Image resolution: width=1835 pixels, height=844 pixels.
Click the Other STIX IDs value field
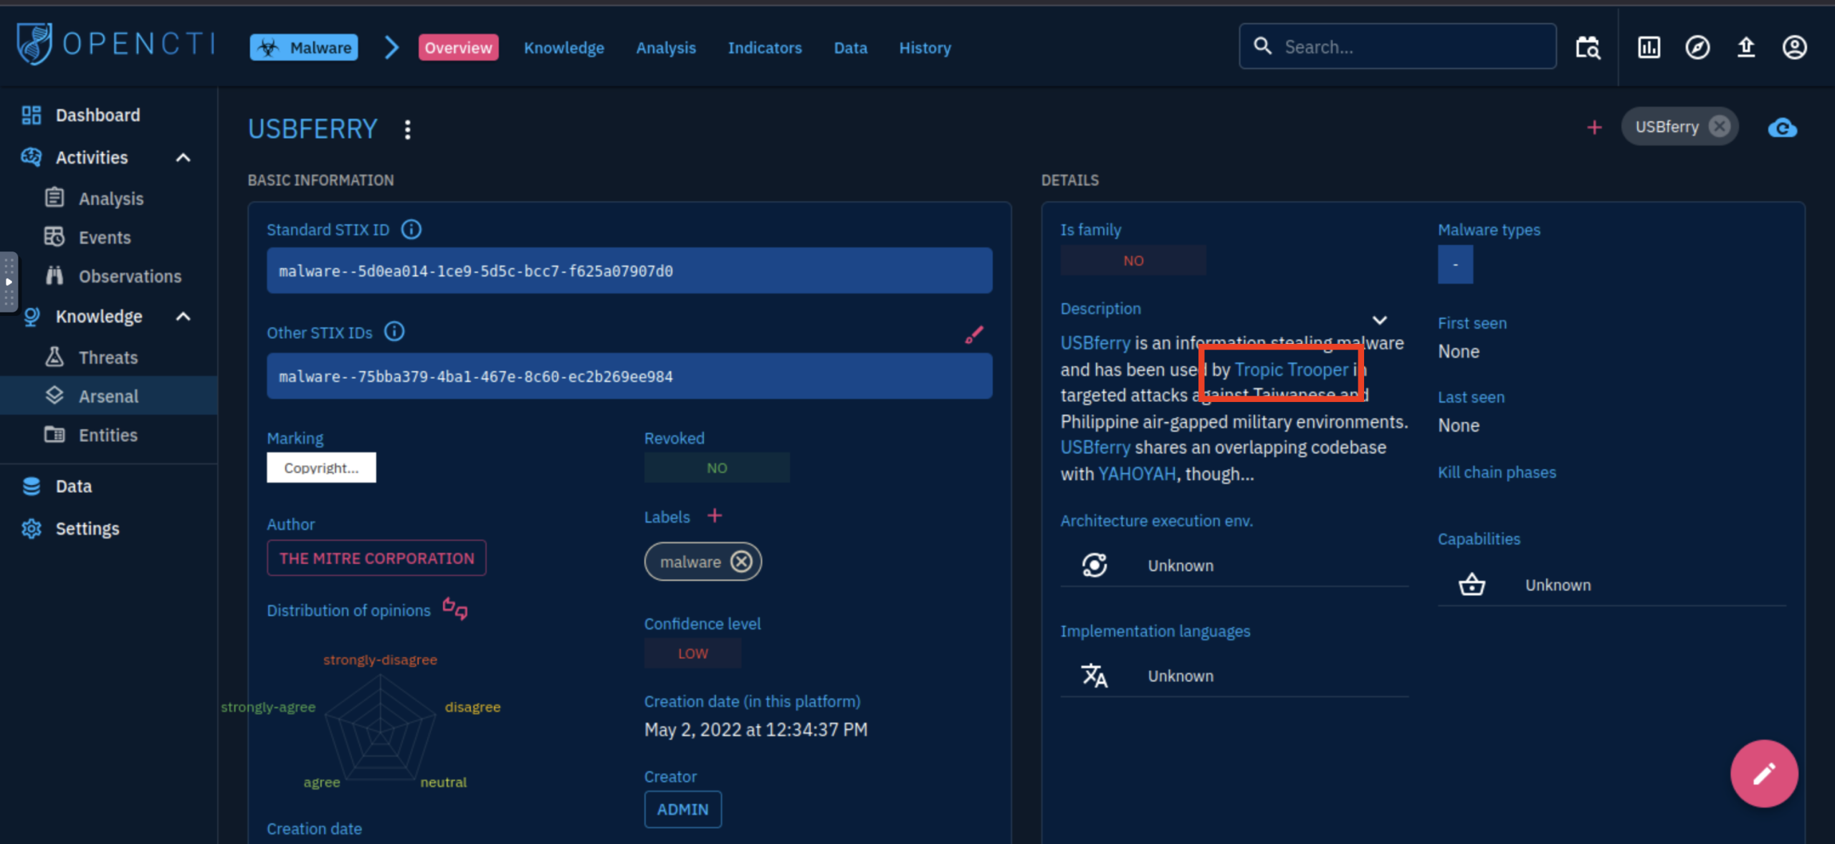629,375
